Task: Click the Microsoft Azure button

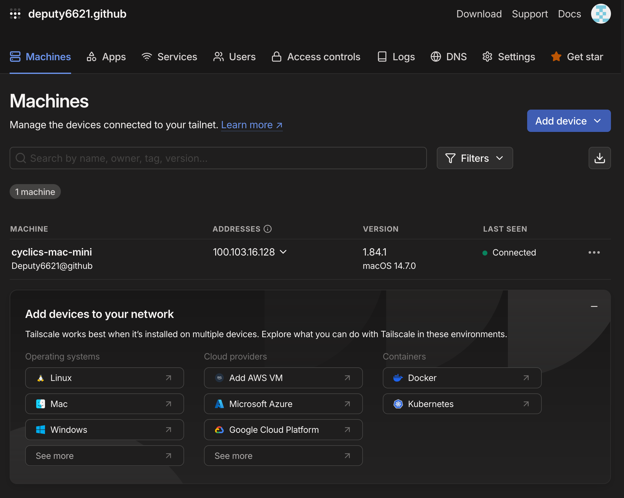Action: tap(283, 404)
